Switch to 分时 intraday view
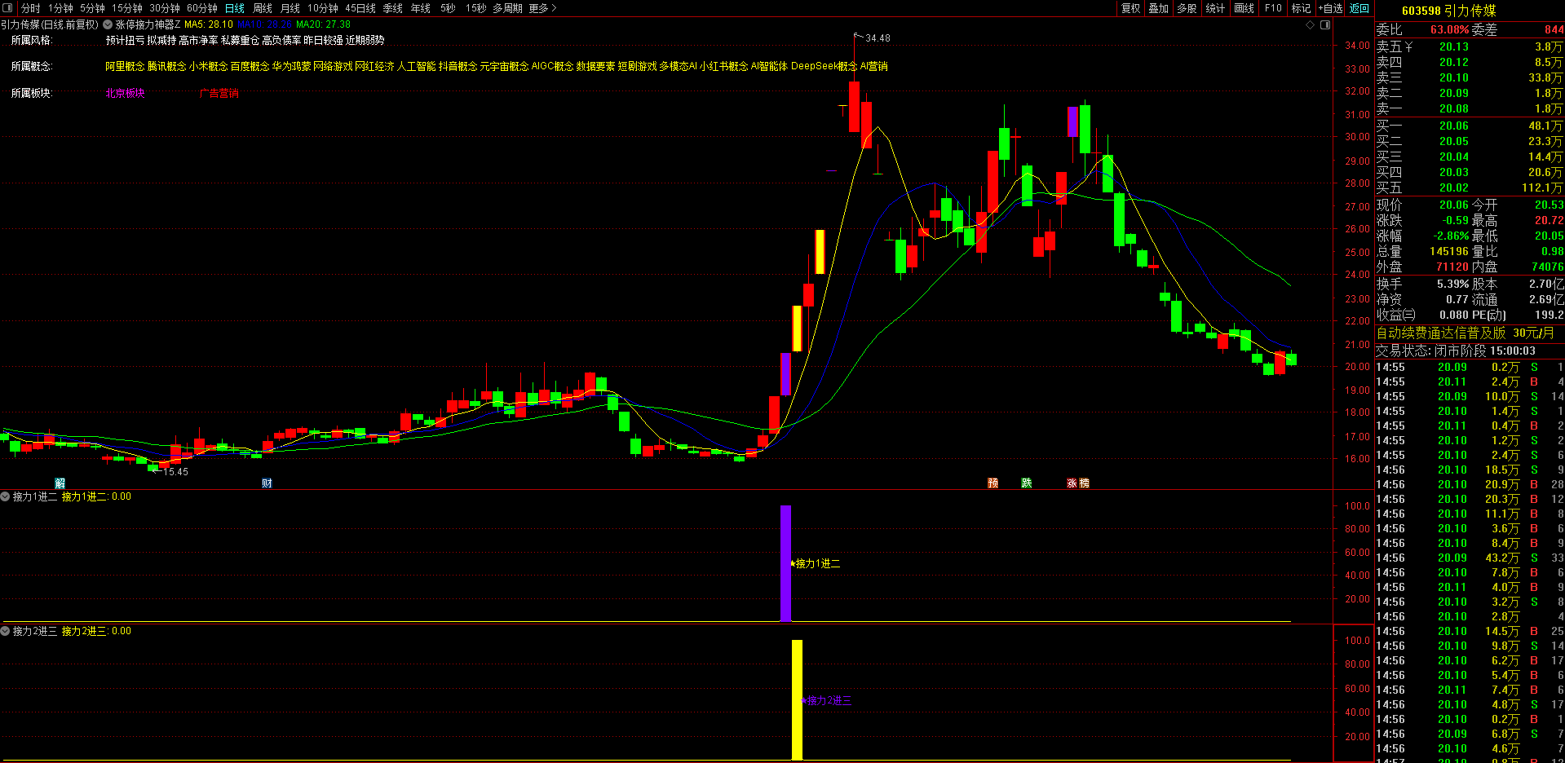This screenshot has height=763, width=1565. click(x=30, y=8)
